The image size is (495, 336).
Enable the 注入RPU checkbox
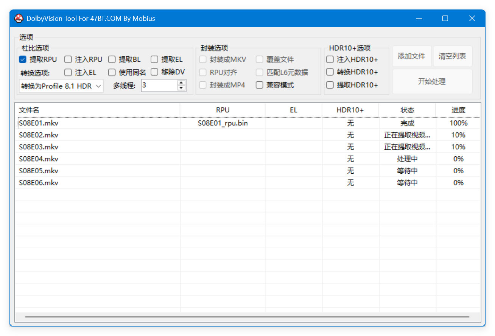pos(68,59)
